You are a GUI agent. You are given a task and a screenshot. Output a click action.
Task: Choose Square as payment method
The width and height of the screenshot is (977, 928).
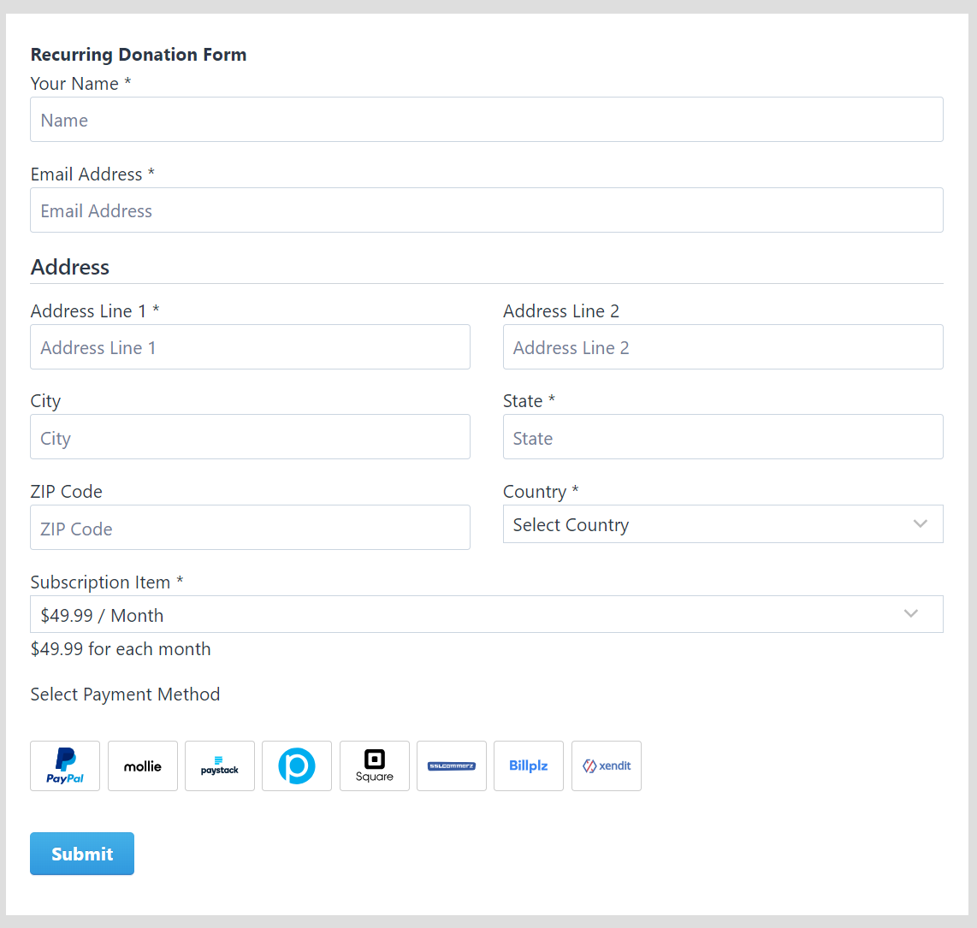pyautogui.click(x=374, y=765)
